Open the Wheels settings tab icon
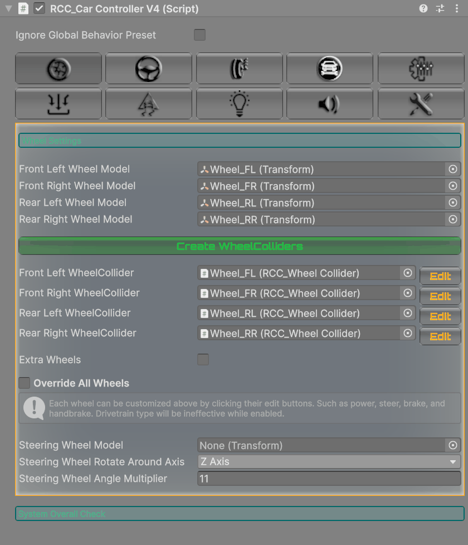Image resolution: width=468 pixels, height=545 pixels. [x=58, y=69]
